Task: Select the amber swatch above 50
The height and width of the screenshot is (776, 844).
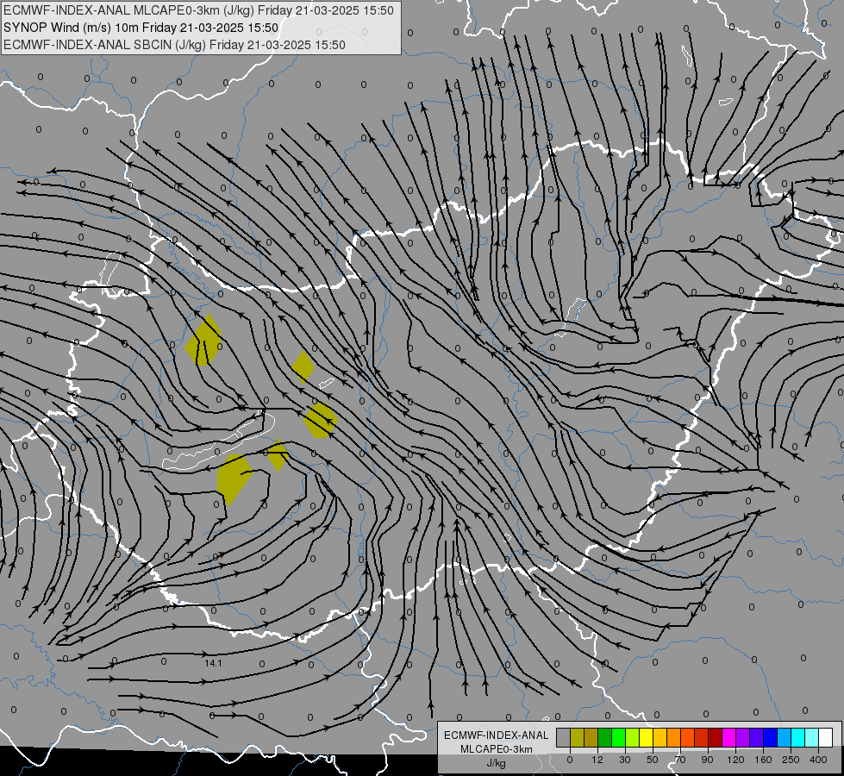Action: (660, 737)
